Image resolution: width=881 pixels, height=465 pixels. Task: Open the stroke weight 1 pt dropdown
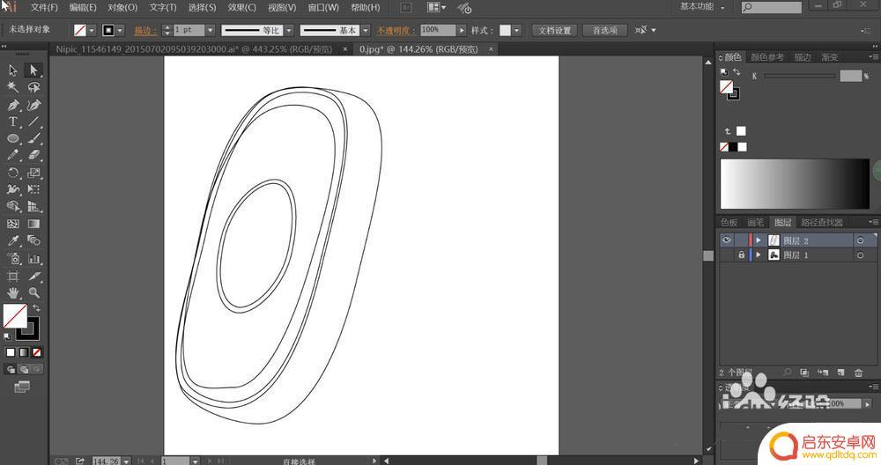(x=210, y=30)
